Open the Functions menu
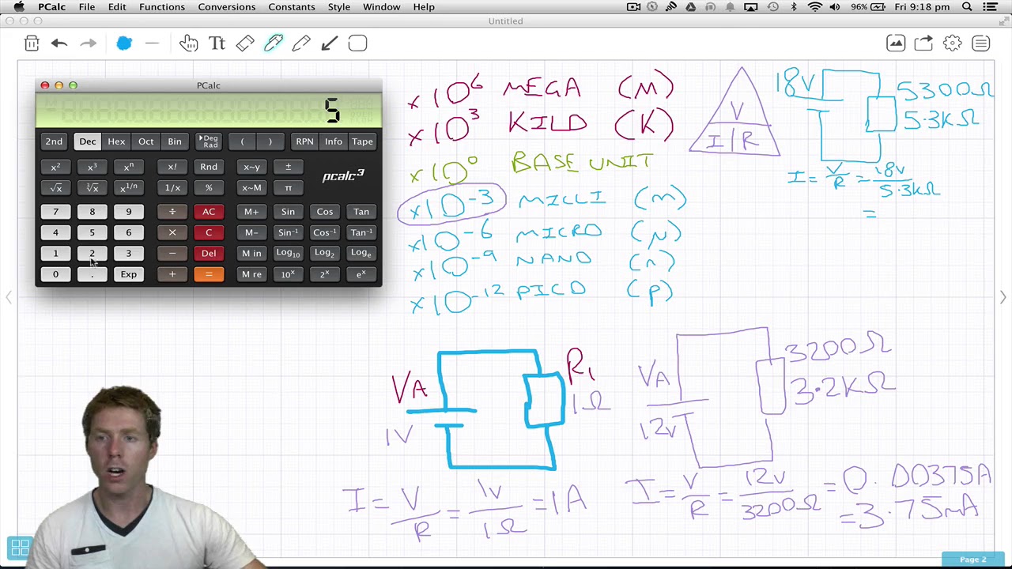Viewport: 1012px width, 569px height. [162, 7]
